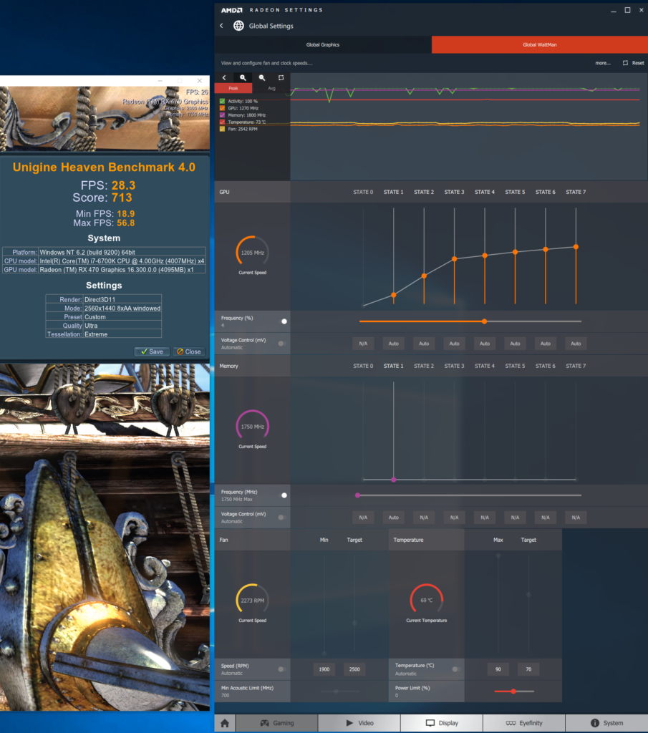The image size is (648, 733).
Task: Click the Reset icon in WattMan
Action: (x=625, y=63)
